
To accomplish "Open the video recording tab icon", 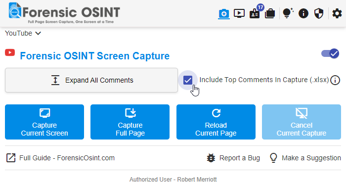I will [x=239, y=13].
